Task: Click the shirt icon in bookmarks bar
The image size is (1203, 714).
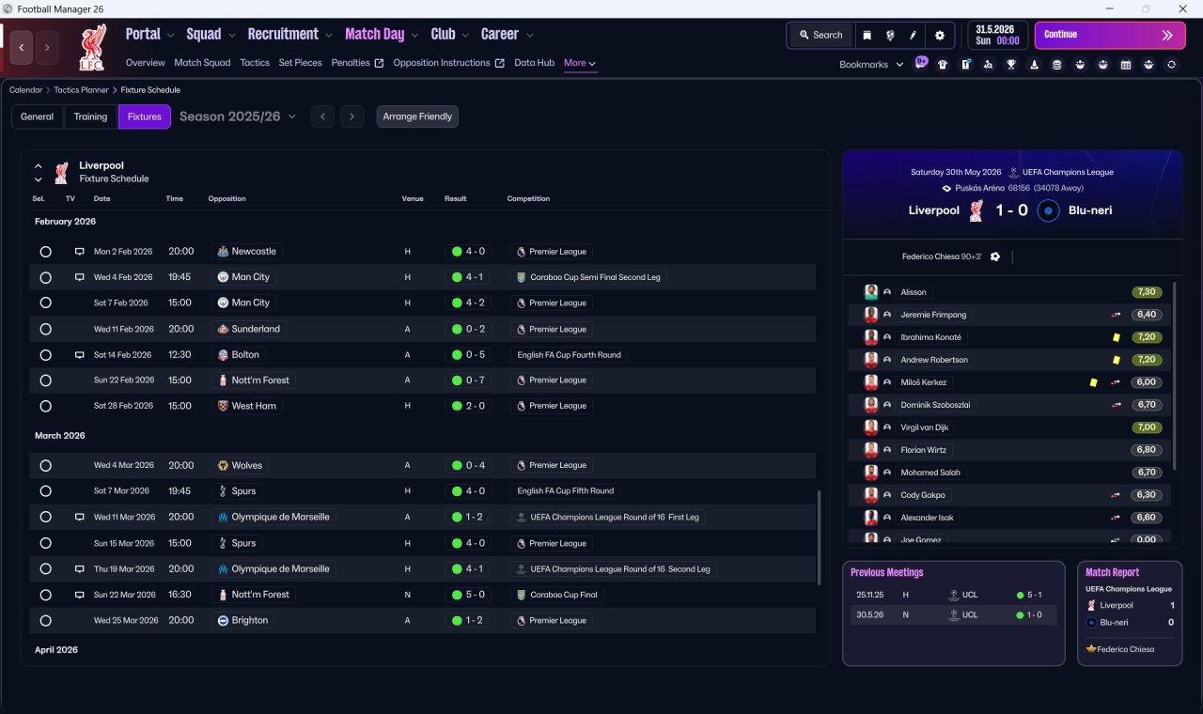Action: tap(943, 65)
